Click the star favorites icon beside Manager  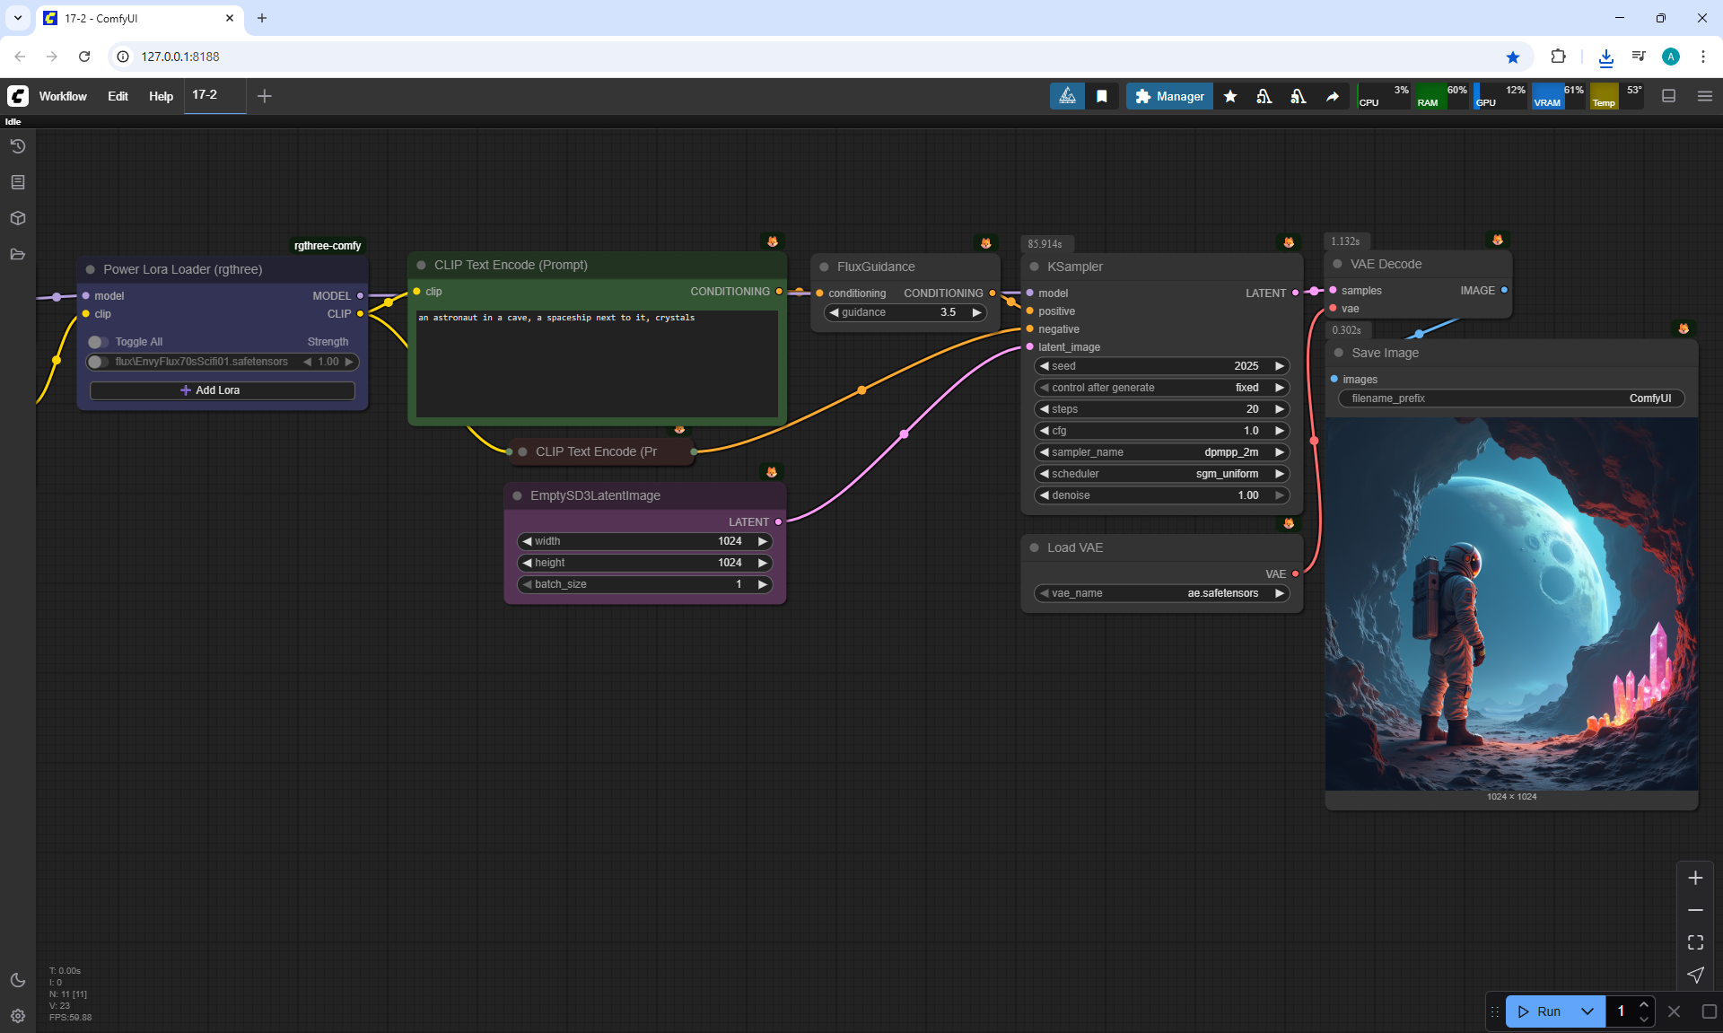tap(1230, 96)
